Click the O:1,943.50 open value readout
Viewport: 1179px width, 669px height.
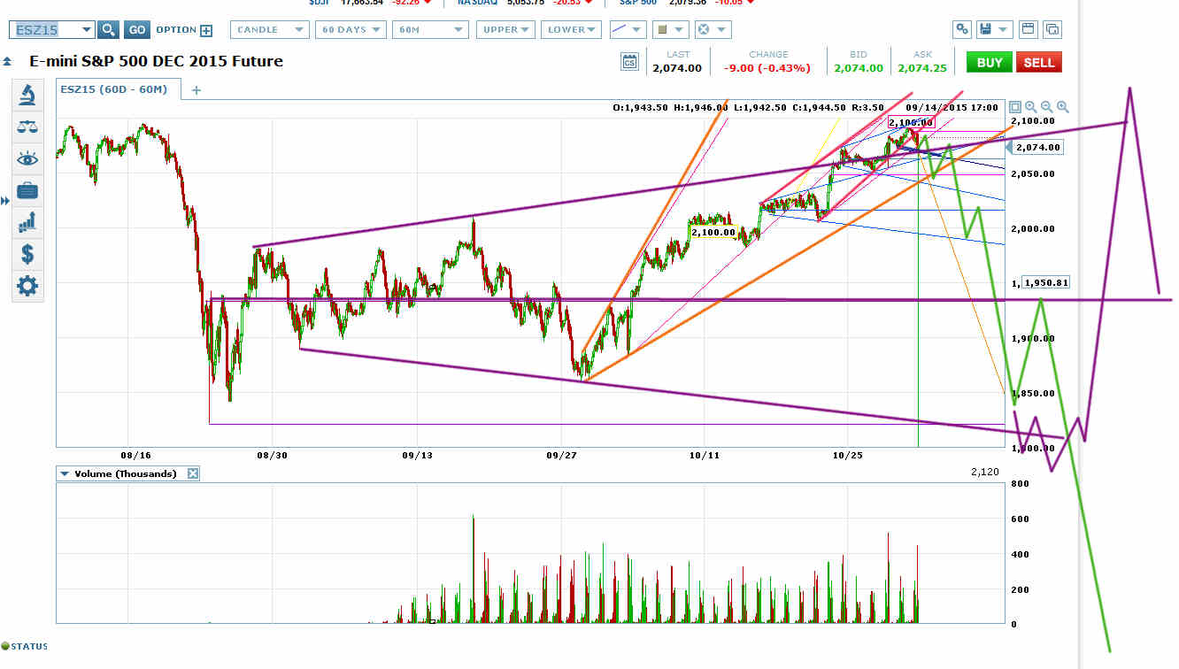[641, 107]
